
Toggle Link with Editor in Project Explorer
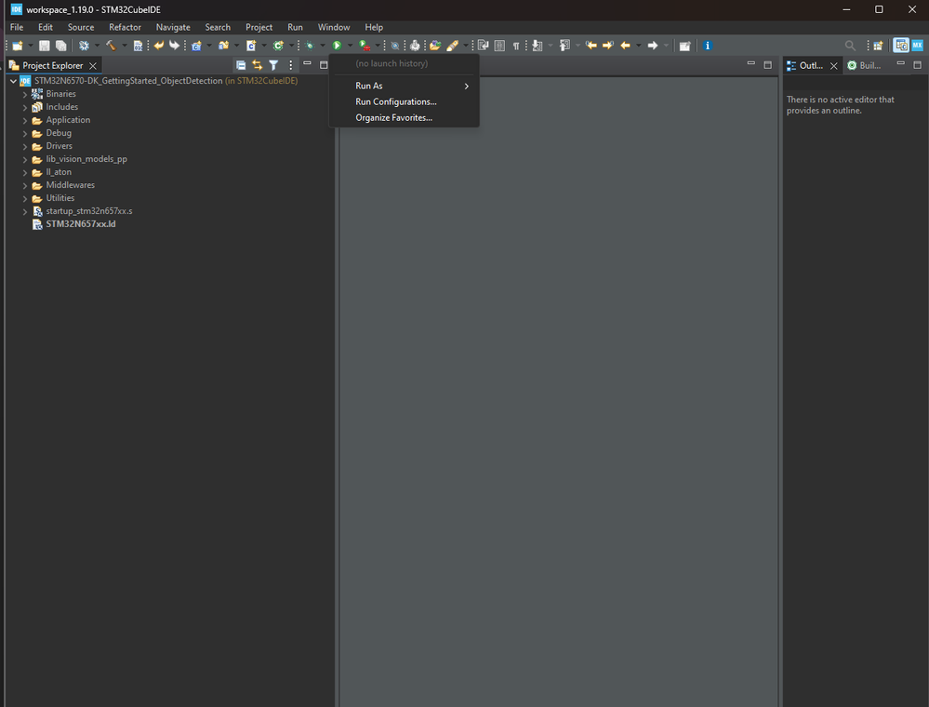tap(258, 65)
